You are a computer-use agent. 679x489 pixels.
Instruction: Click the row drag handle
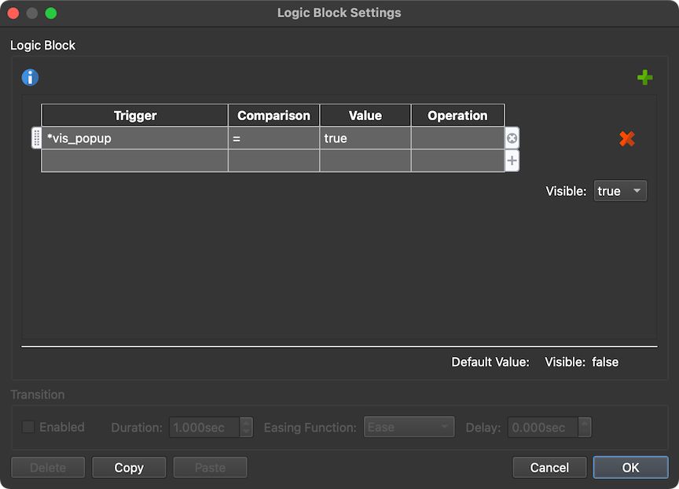tap(36, 138)
